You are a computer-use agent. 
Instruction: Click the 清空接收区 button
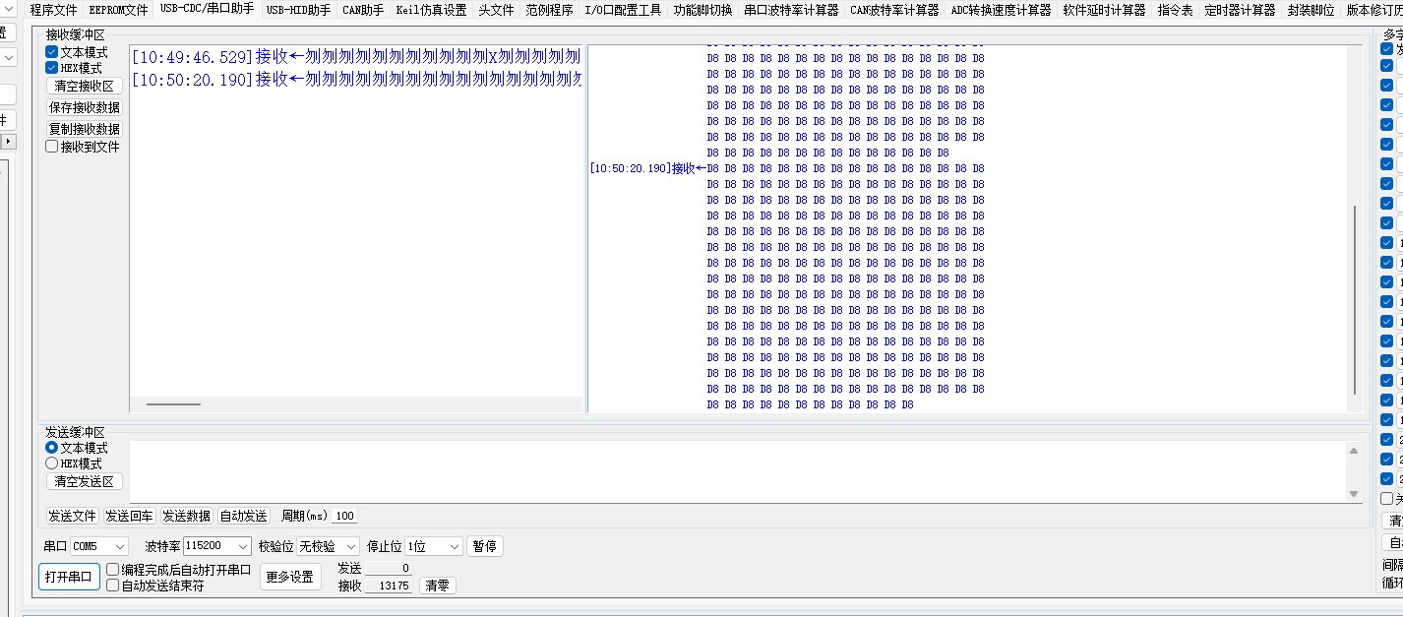click(x=85, y=87)
